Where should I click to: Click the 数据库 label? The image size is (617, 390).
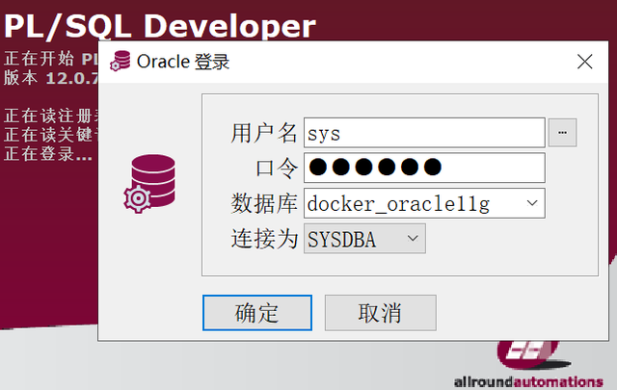point(263,203)
